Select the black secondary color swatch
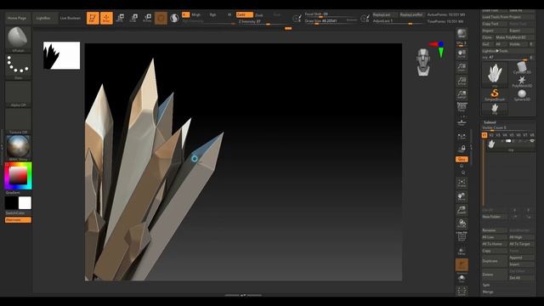Screen dimensions: 544x306 pos(11,203)
